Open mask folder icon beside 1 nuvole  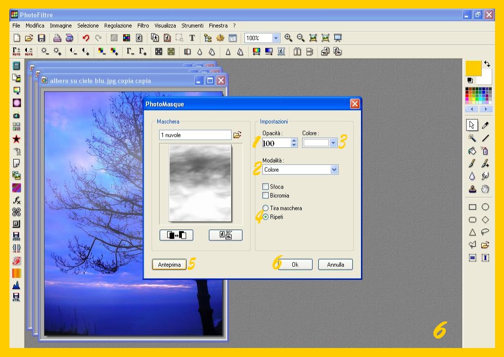point(237,135)
